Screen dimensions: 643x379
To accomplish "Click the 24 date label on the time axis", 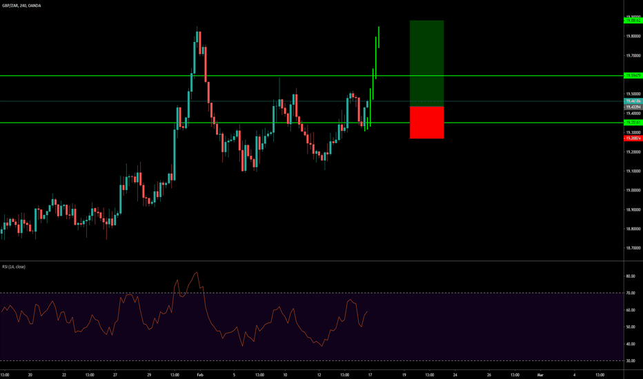I will click(455, 375).
